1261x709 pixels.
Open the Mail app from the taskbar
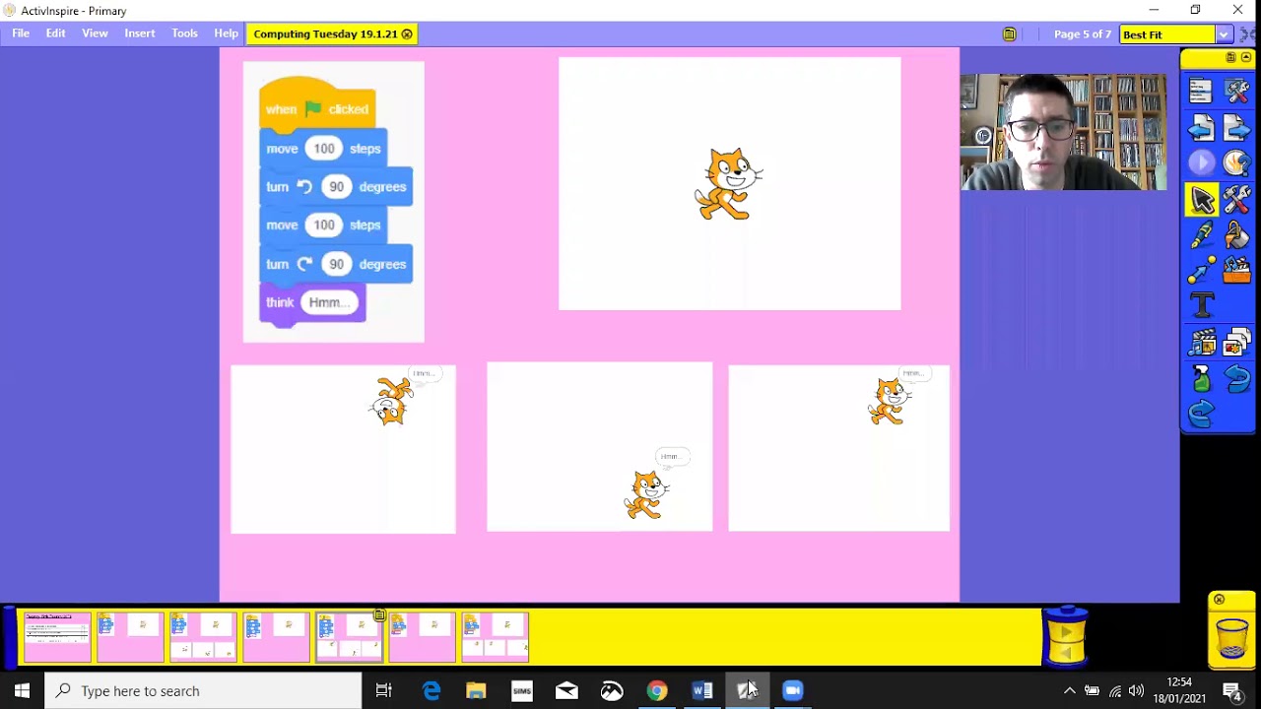click(x=566, y=691)
